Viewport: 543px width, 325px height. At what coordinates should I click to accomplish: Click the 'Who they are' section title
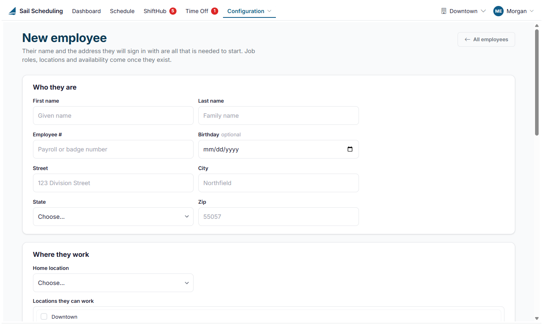[x=55, y=87]
